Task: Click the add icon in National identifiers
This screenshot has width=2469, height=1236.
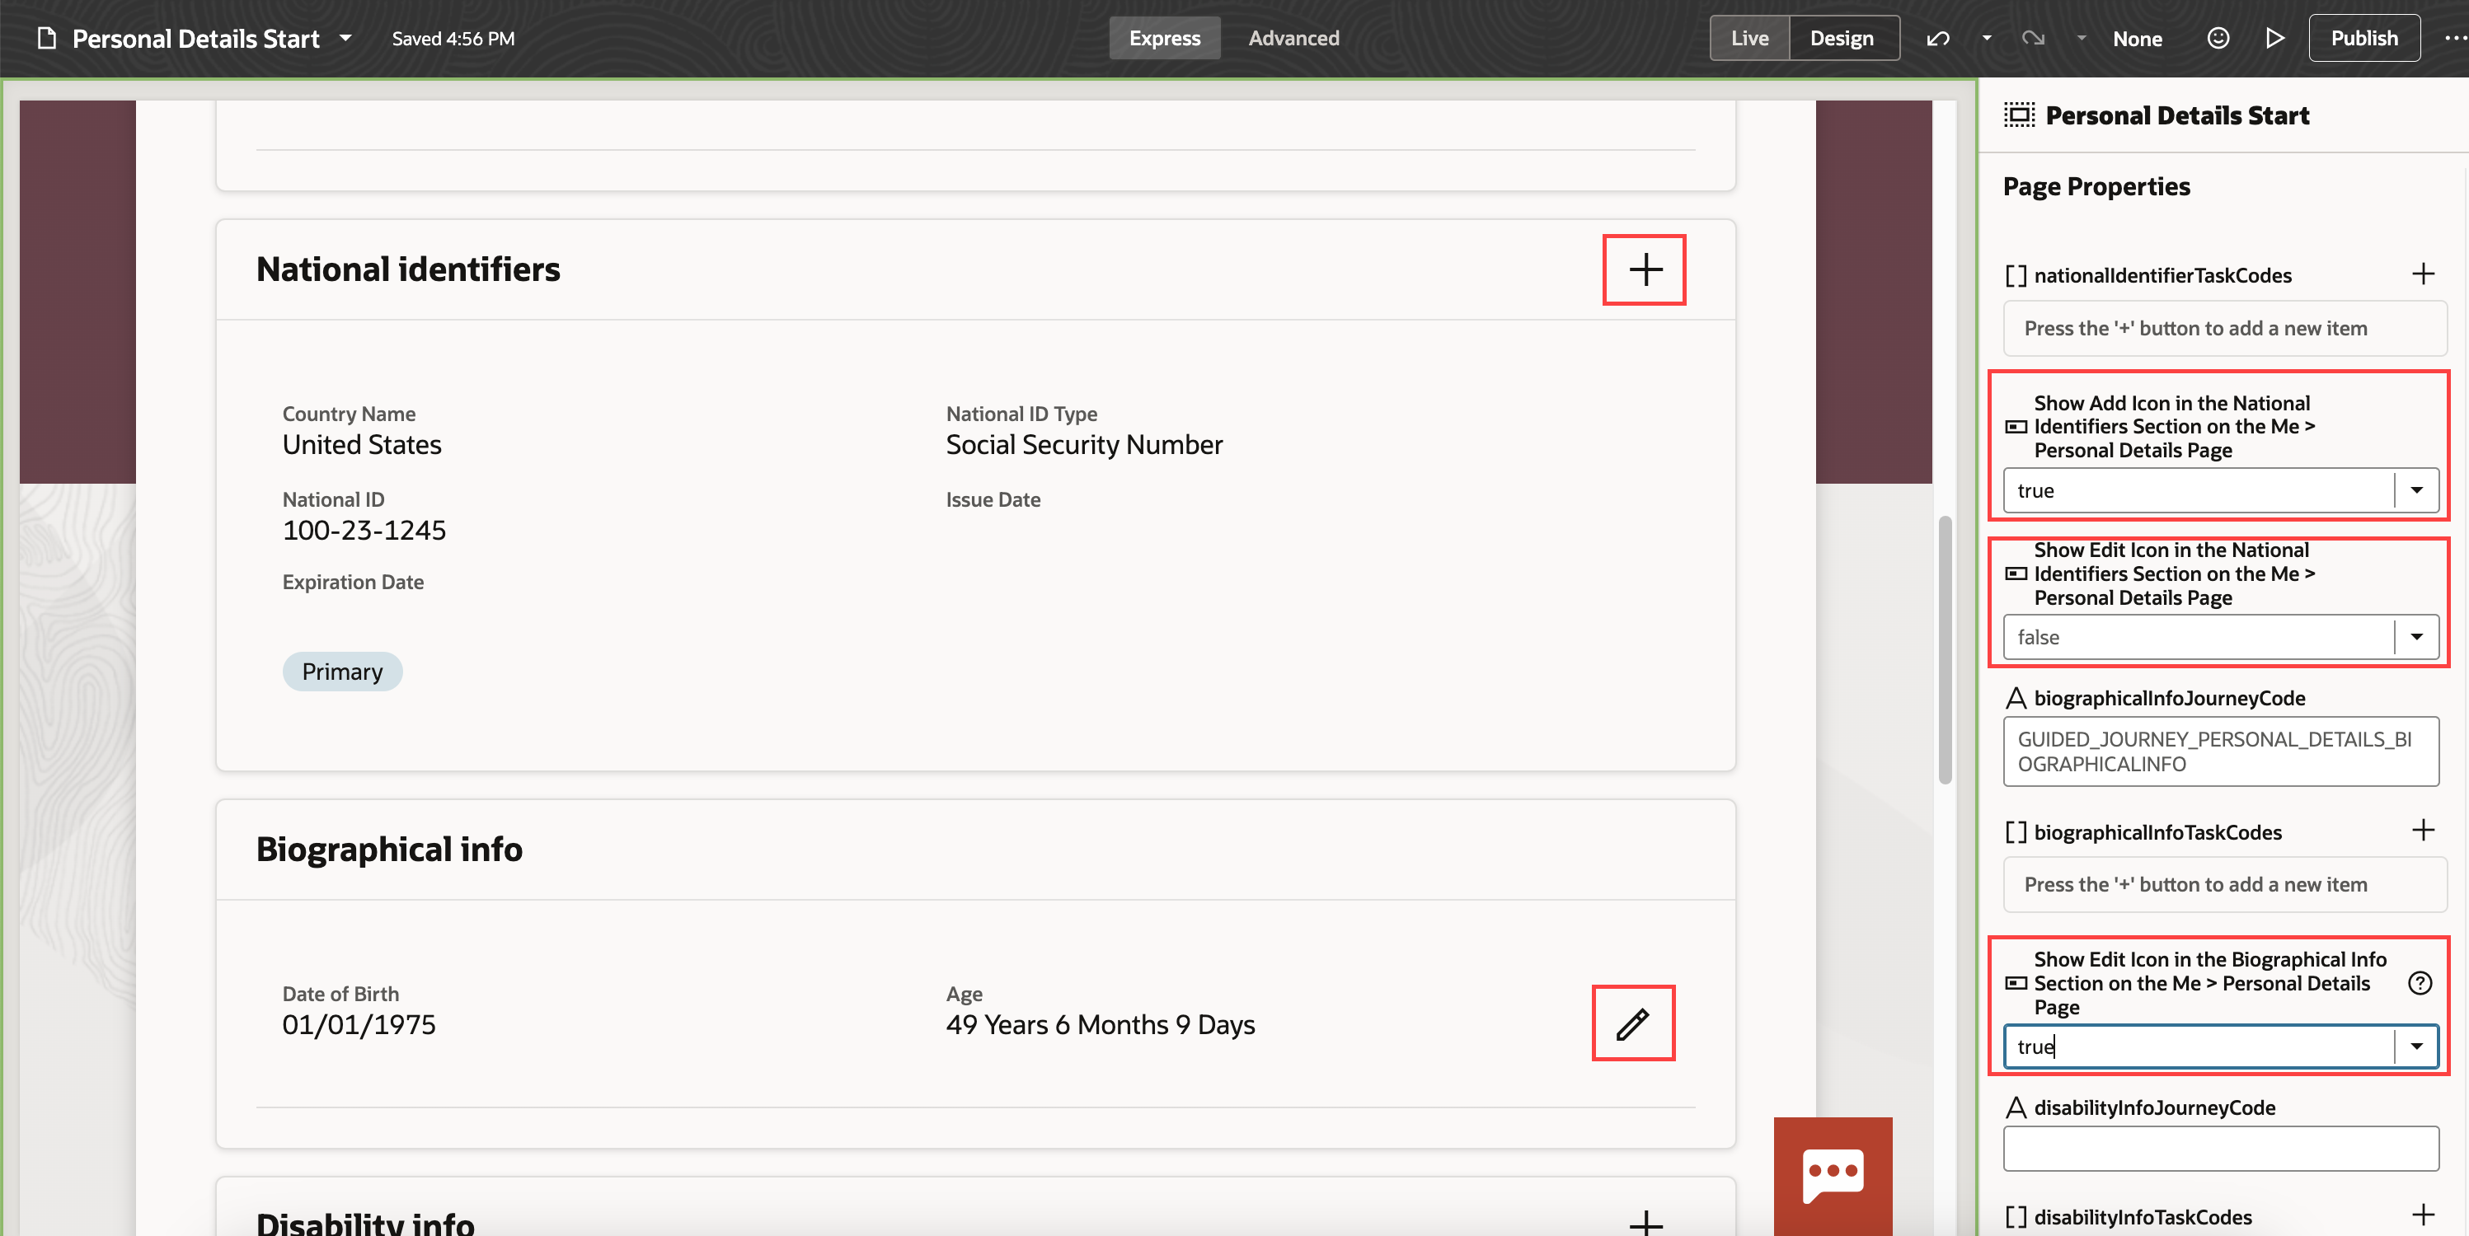Action: pos(1645,269)
